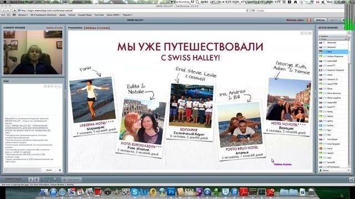Viewport: 355px width, 199px height.
Task: Reload the page in the address bar
Action: click(x=247, y=11)
